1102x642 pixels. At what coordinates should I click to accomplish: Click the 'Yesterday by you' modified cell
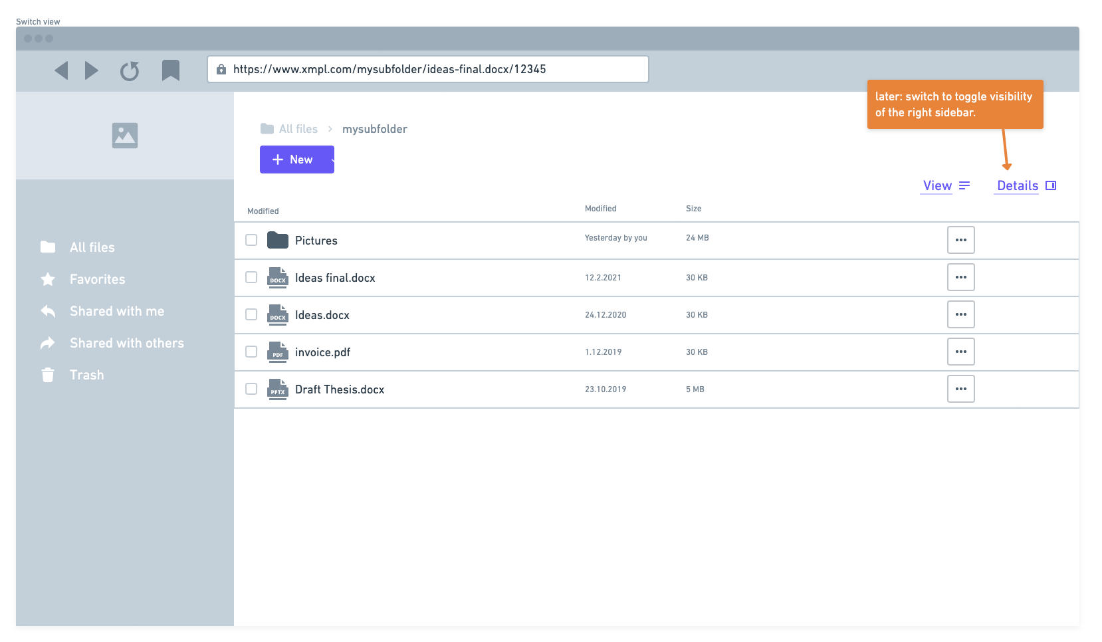616,238
